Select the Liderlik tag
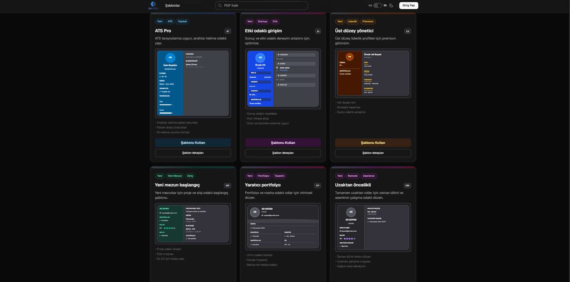570x282 pixels. (x=352, y=21)
